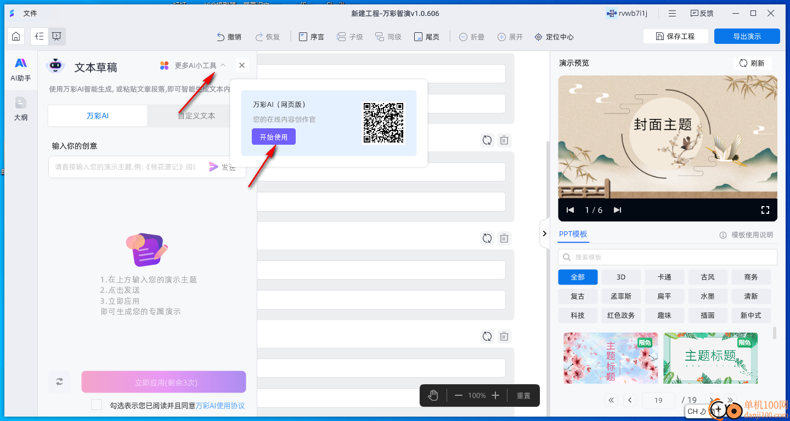Click the 反馈 feedback button
This screenshot has height=421, width=790.
702,13
